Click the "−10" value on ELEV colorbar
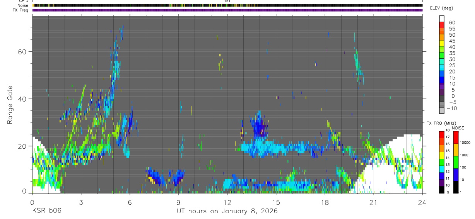Screen dimensions: 475x219 click(451, 108)
